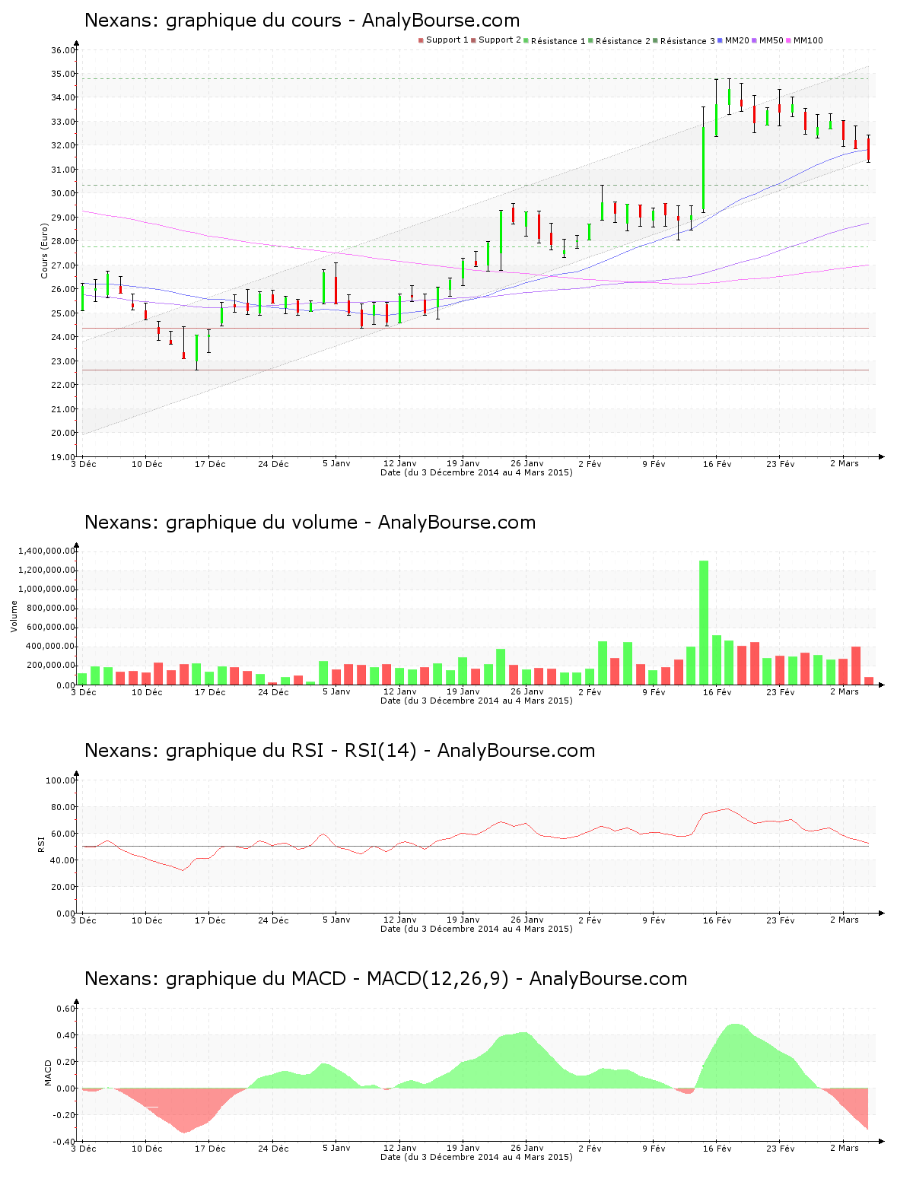The height and width of the screenshot is (1179, 913).
Task: Click the tallest green volume bar
Action: (704, 622)
